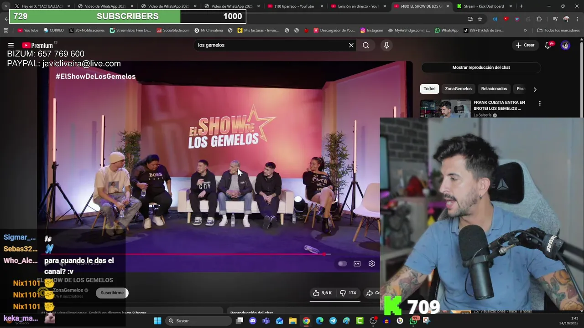Select the 'Relacionados' filter chip

(x=494, y=89)
